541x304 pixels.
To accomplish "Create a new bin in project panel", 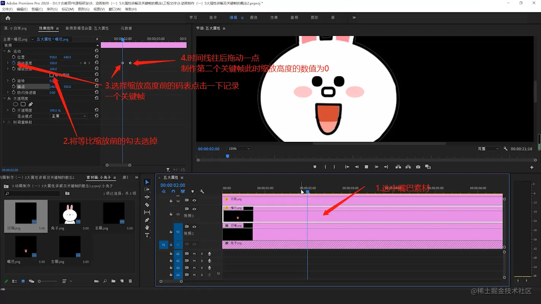I will click(x=113, y=281).
